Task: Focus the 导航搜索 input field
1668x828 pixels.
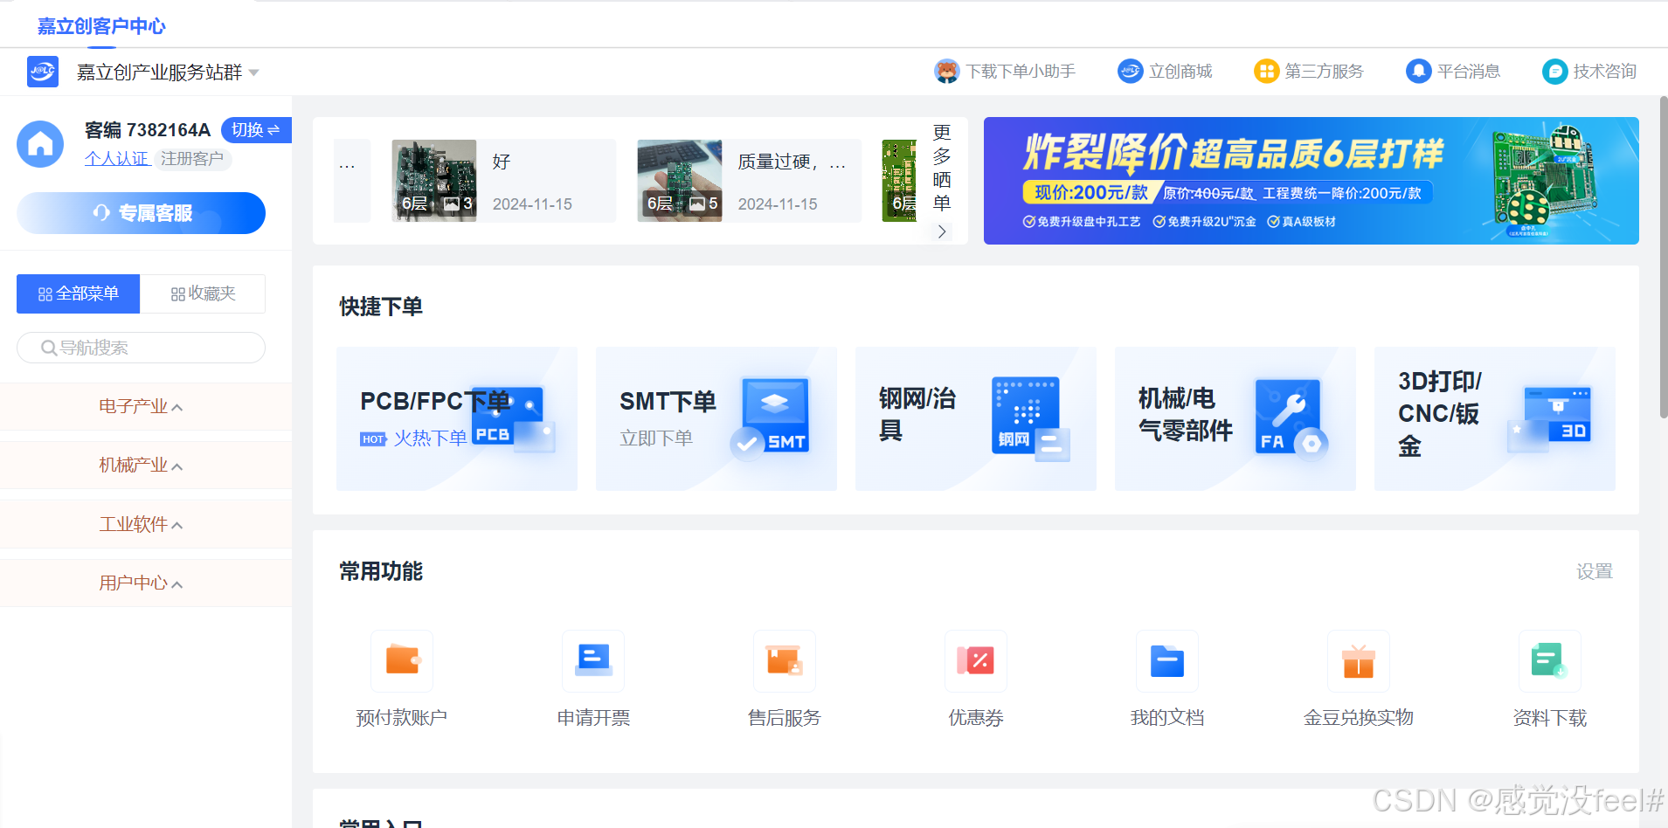Action: (x=142, y=348)
